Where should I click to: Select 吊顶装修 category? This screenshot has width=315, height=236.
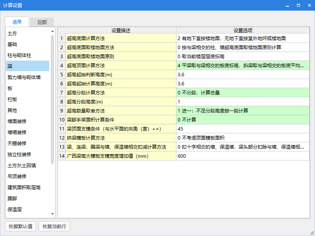pos(28,176)
